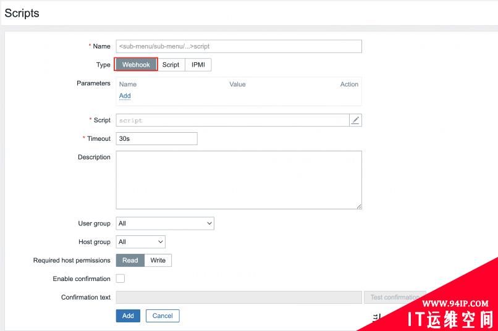Click the Scripts page title
Image resolution: width=498 pixels, height=331 pixels.
click(x=22, y=14)
